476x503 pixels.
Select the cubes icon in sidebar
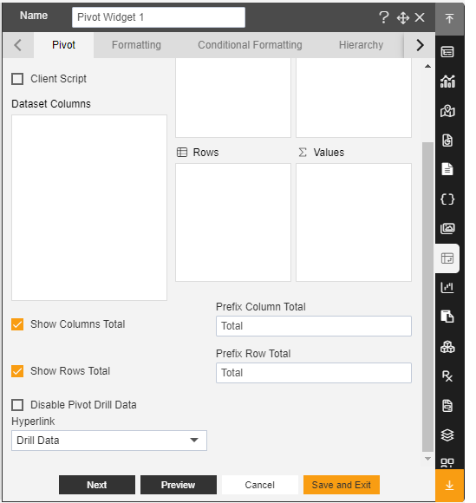447,347
